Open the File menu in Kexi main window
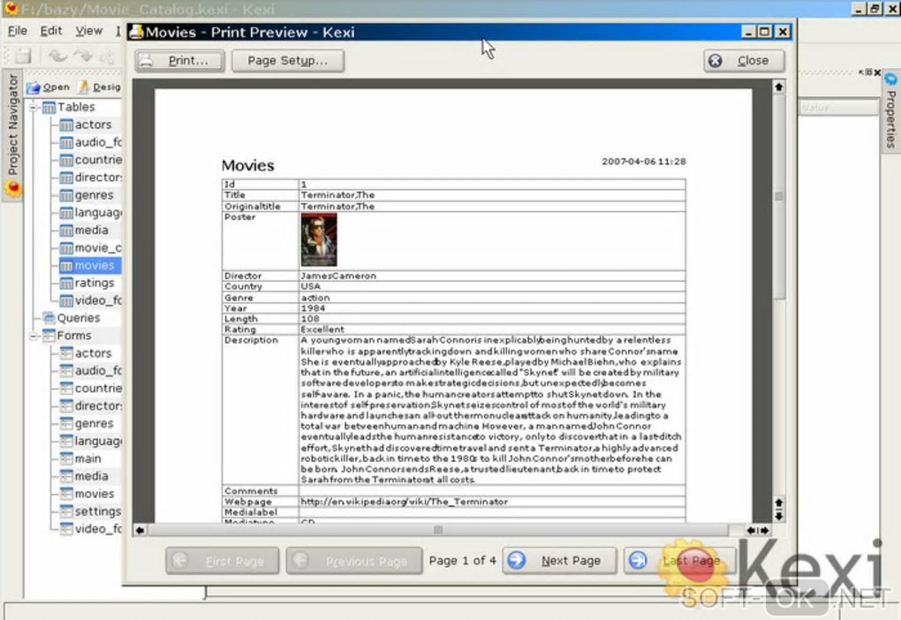The height and width of the screenshot is (620, 901). 18,30
